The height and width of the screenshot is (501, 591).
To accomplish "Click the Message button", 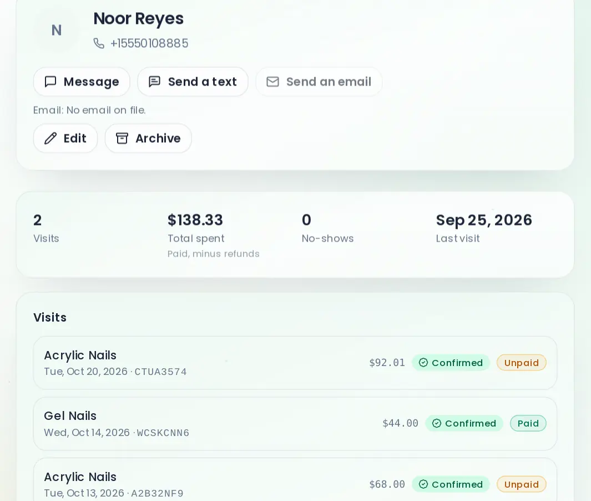I will [82, 82].
